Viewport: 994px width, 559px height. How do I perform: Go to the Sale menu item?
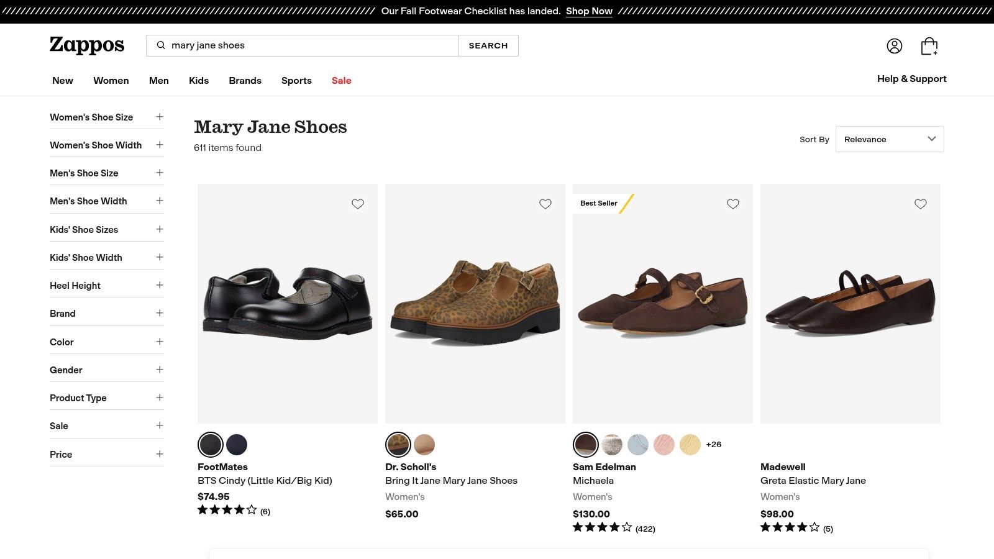coord(341,81)
